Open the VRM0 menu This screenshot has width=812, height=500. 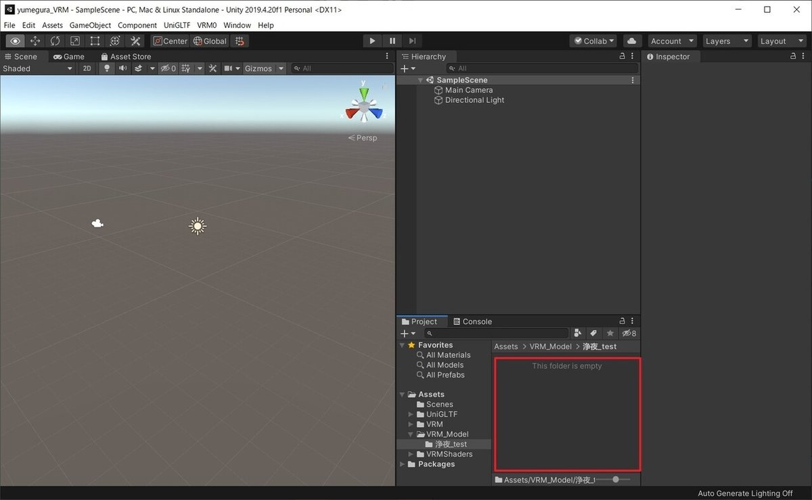pyautogui.click(x=206, y=25)
